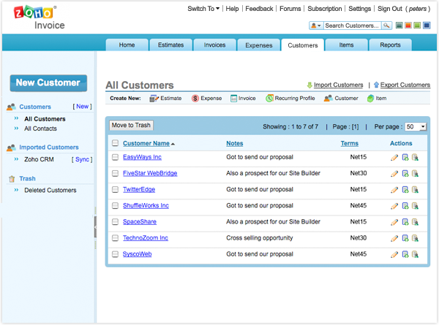Image resolution: width=439 pixels, height=325 pixels.
Task: Sort by Notes column header
Action: coord(235,143)
